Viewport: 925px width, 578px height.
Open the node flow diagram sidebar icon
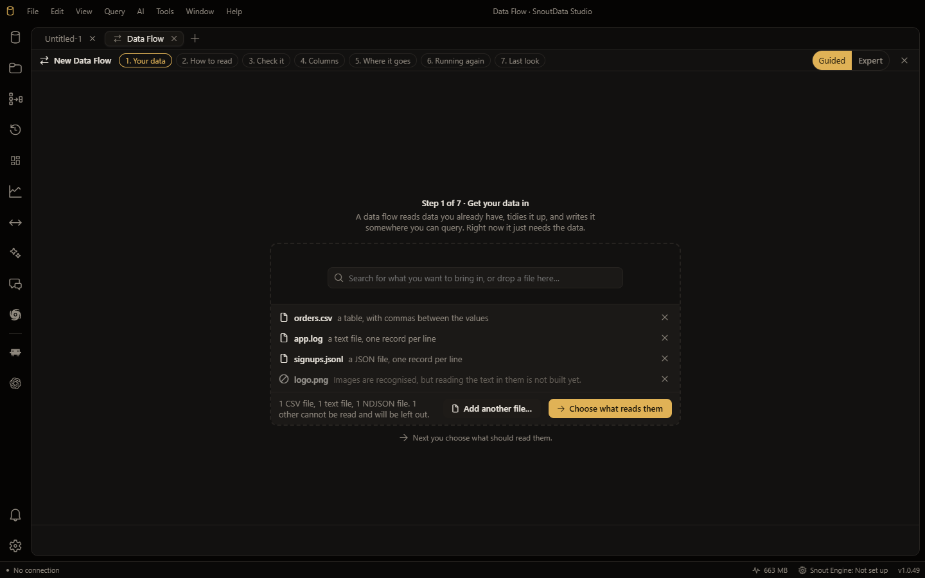(15, 99)
